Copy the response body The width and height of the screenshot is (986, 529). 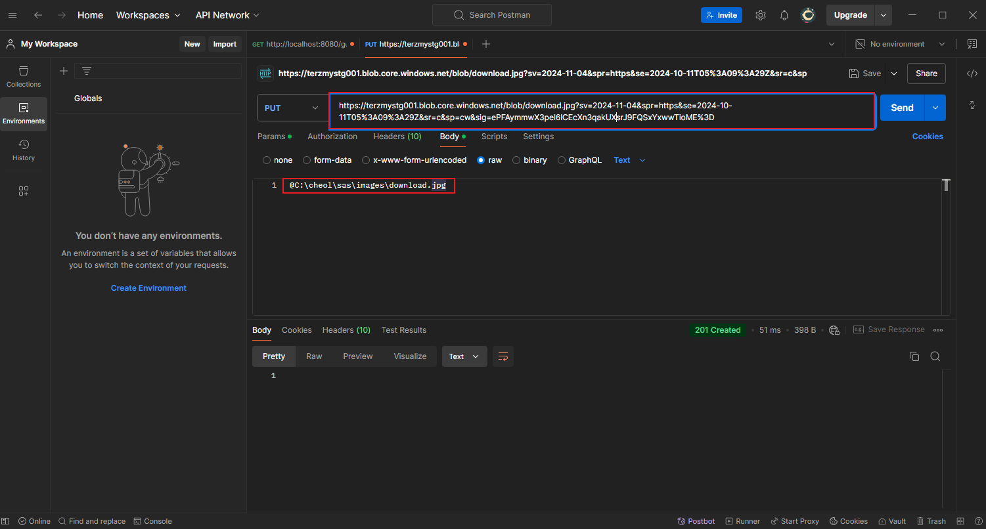coord(914,356)
